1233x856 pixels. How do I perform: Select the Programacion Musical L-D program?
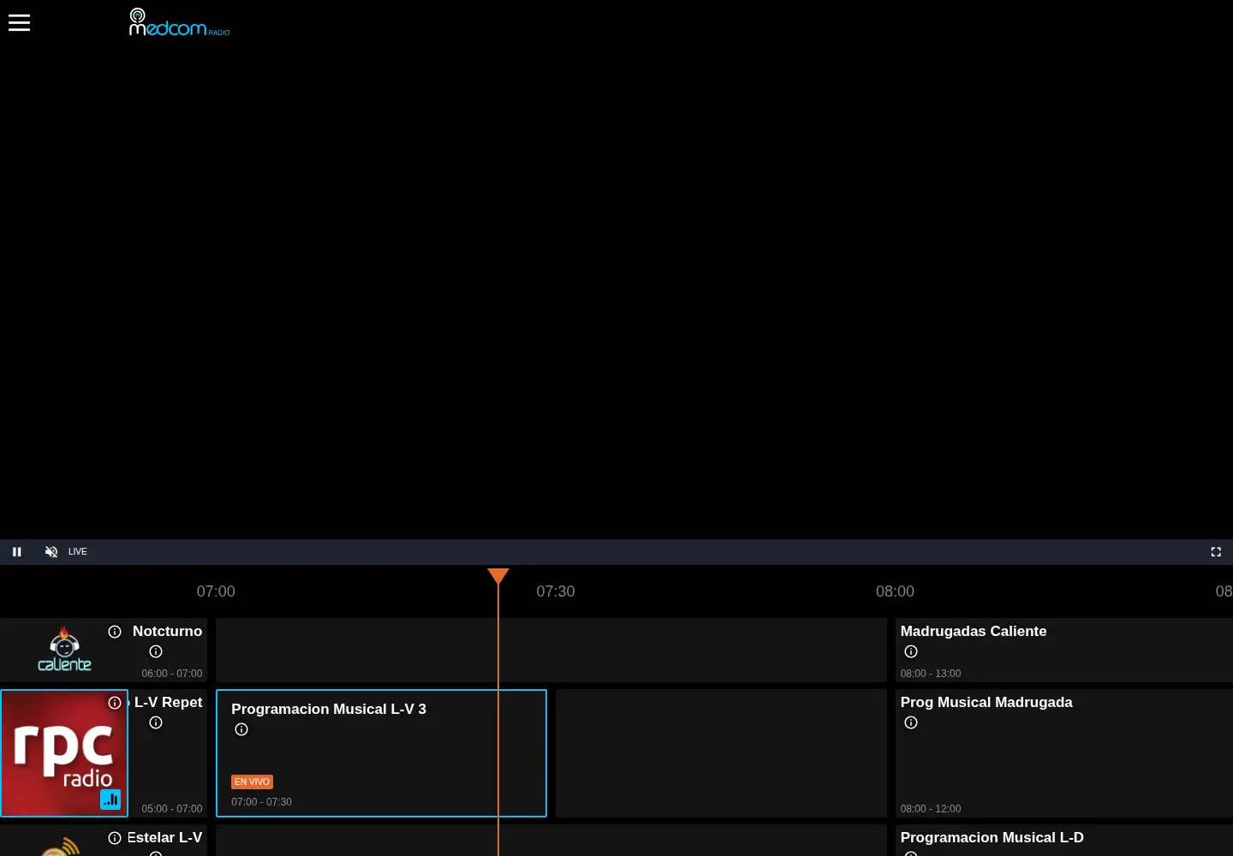(992, 837)
